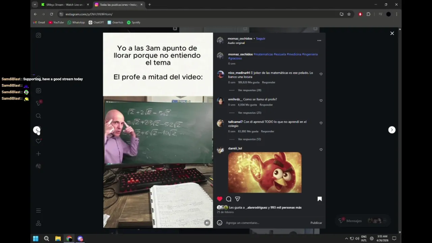Open the hamburger More menu in sidebar
Viewport: 432px width, 243px height.
coord(38,211)
